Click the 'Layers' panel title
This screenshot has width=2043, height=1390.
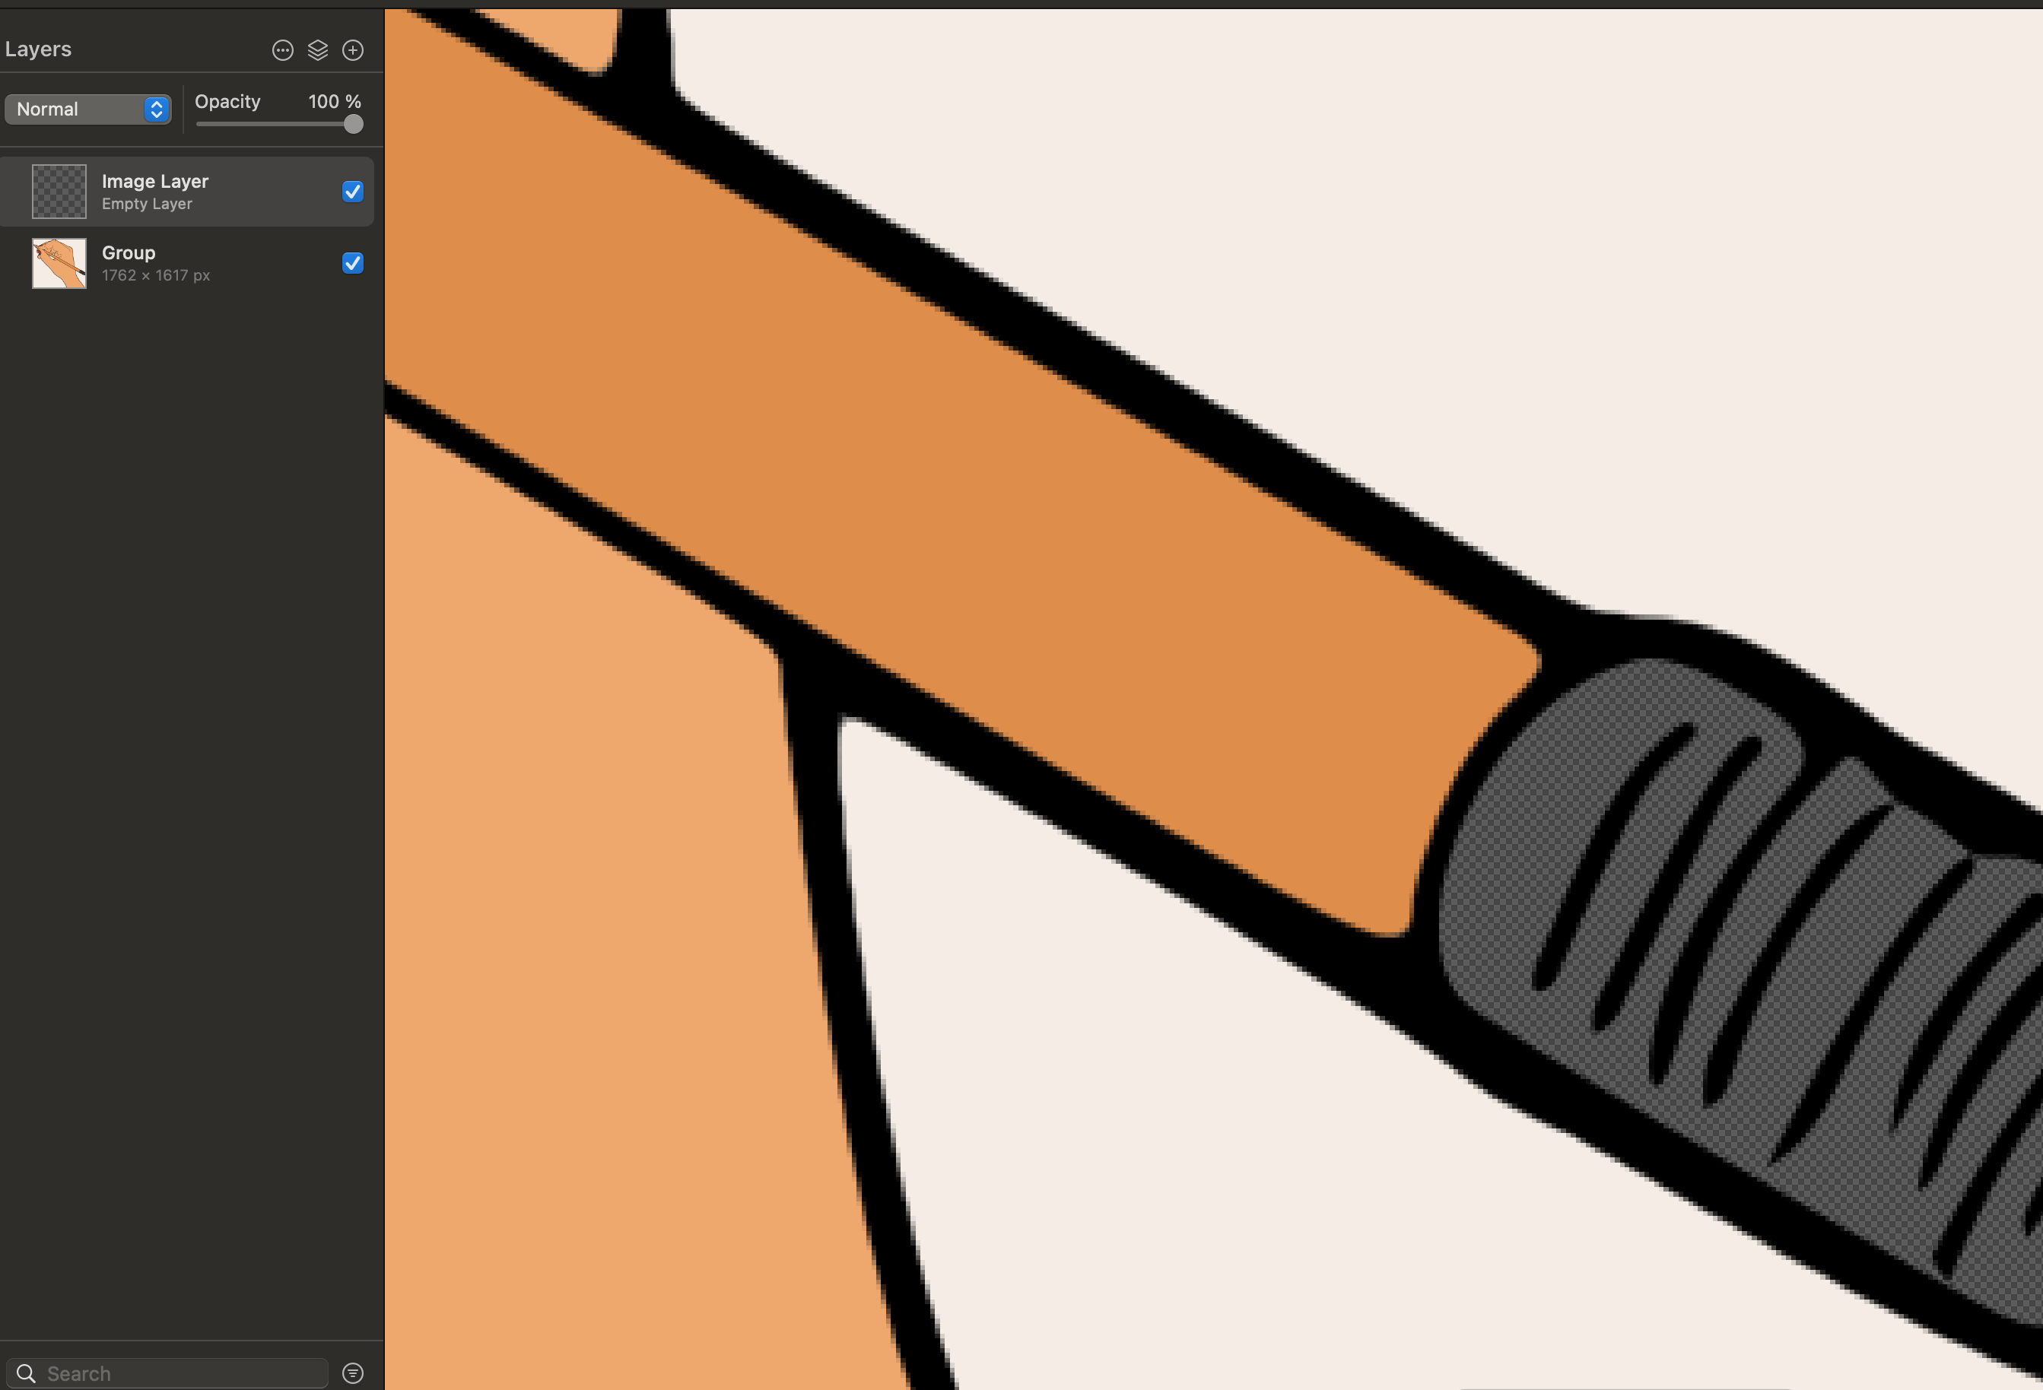tap(38, 49)
